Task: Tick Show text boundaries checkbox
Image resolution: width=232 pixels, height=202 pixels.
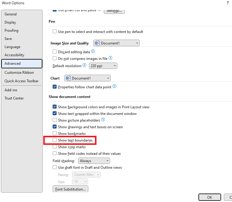Action: (54, 140)
